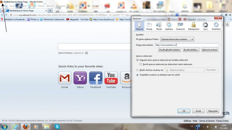Image resolution: width=232 pixels, height=130 pixels.
Task: Open Privacy Policy footer link
Action: [222, 121]
